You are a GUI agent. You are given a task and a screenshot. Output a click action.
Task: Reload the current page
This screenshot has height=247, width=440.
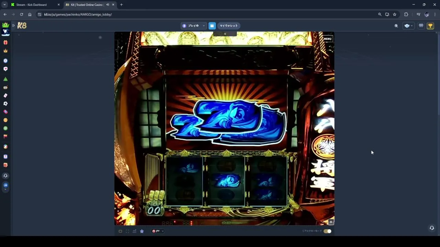[x=21, y=14]
